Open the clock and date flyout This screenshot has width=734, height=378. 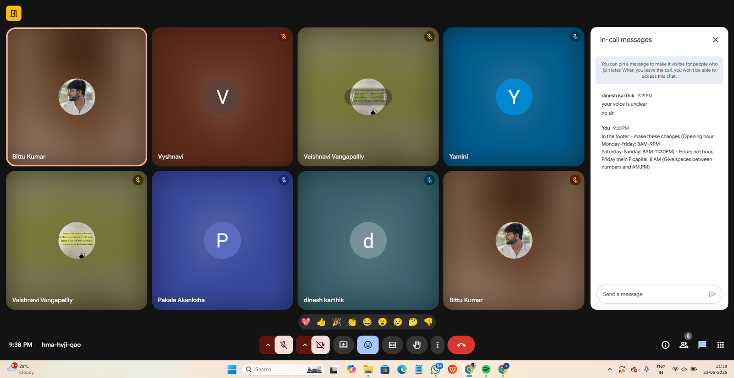pyautogui.click(x=715, y=369)
